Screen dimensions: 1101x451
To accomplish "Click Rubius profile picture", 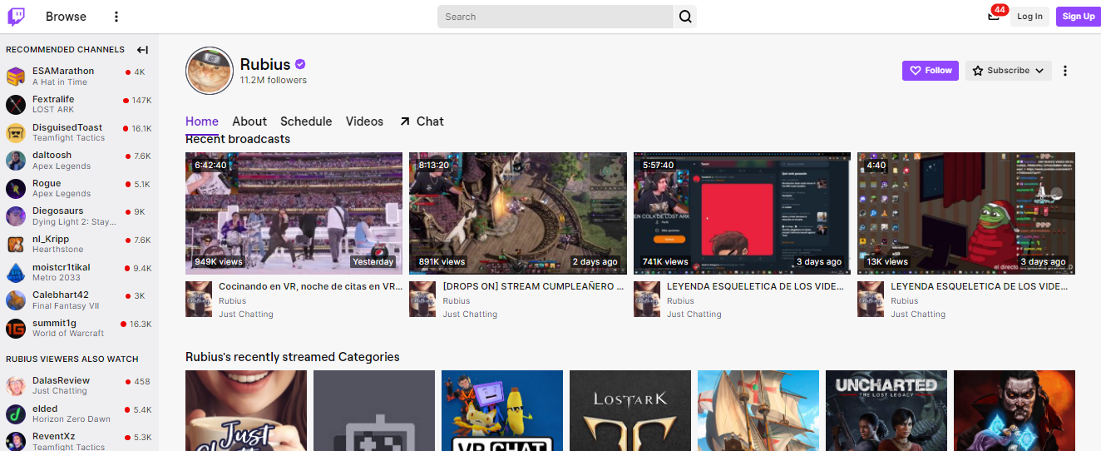I will click(x=209, y=71).
